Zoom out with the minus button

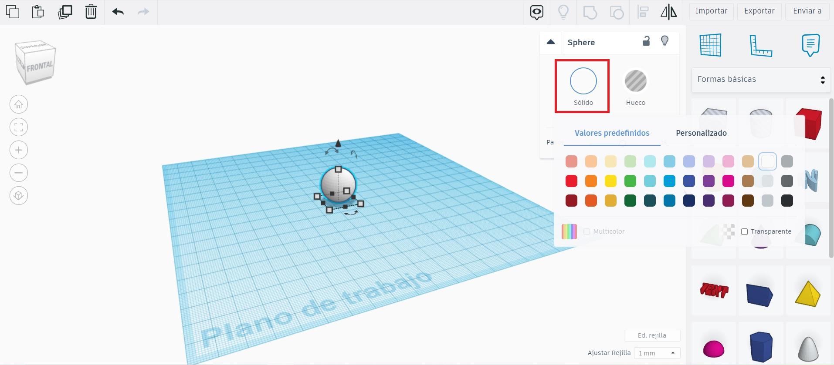(x=19, y=173)
